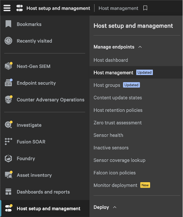The image size is (183, 217).
Task: Open Asset inventory module
Action: click(34, 175)
